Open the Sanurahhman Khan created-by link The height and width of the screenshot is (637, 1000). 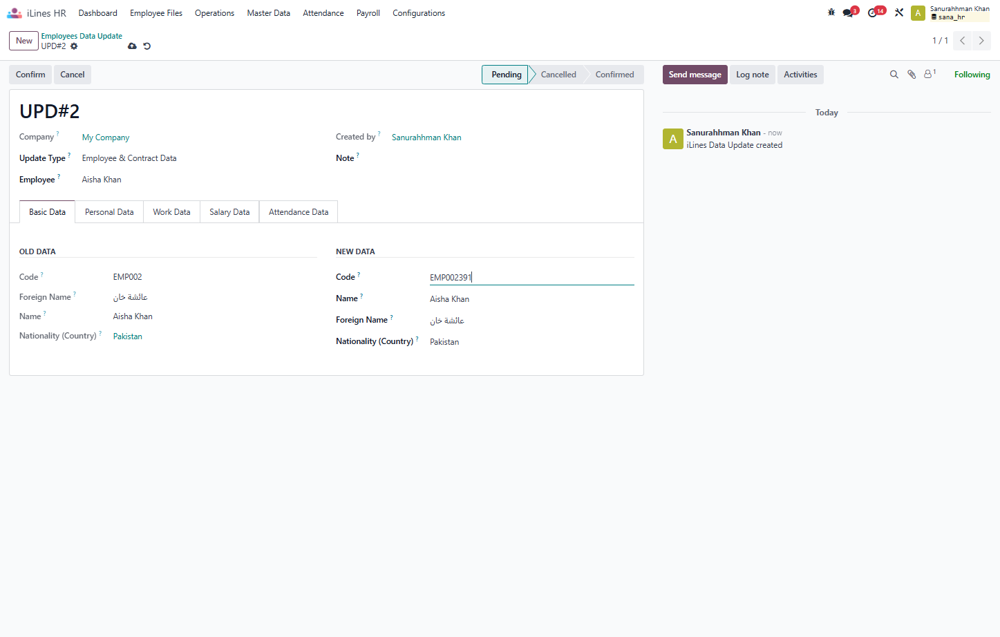pyautogui.click(x=426, y=137)
